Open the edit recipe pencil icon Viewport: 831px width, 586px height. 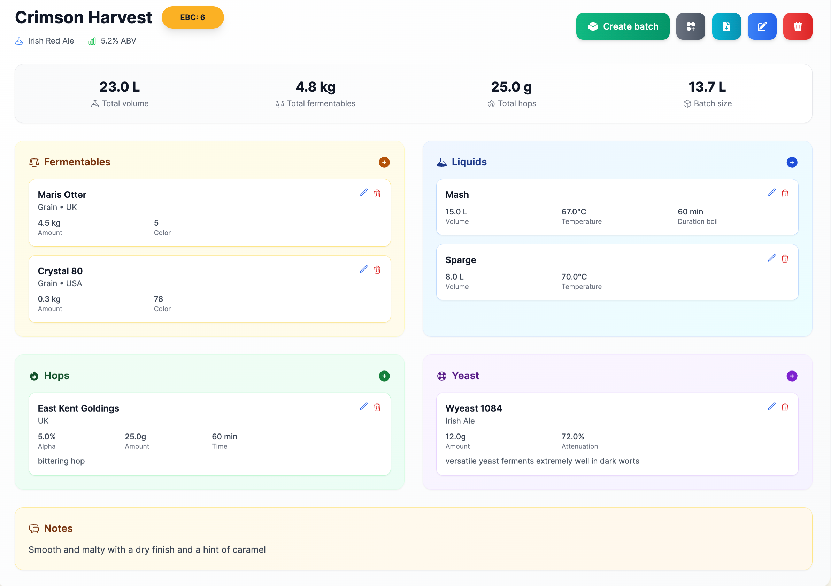coord(762,26)
